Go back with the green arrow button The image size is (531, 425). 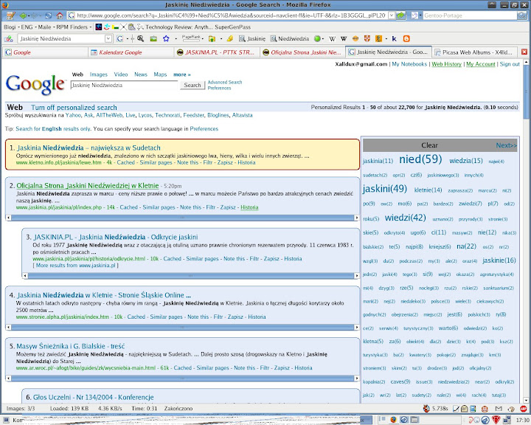click(x=23, y=15)
